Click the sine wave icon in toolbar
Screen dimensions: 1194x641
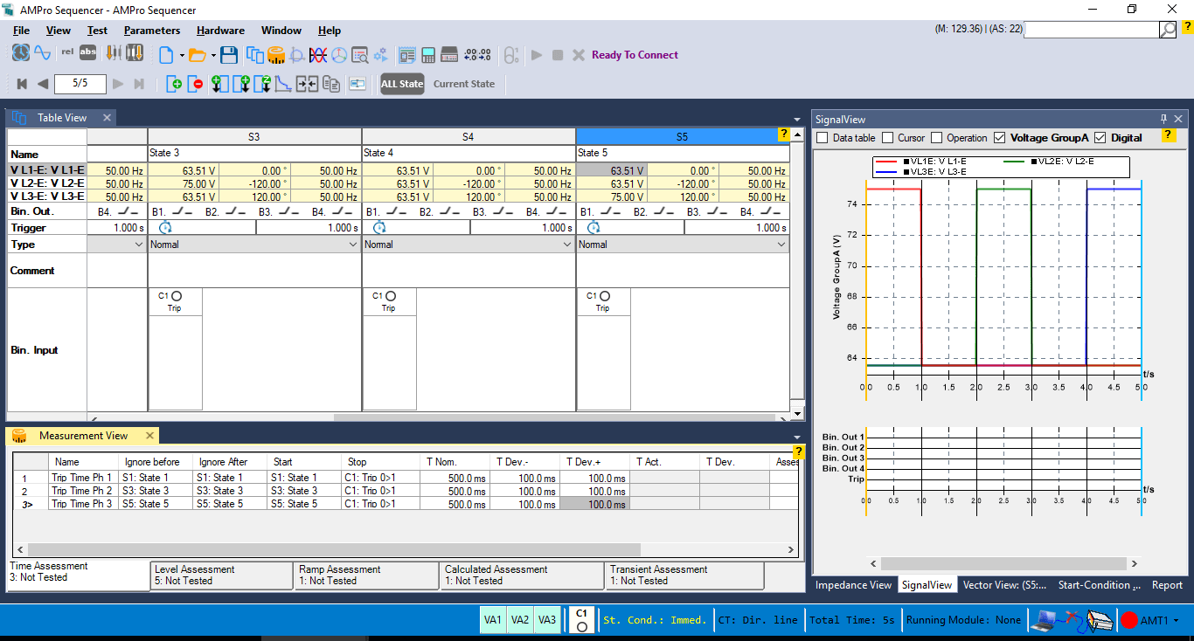tap(42, 53)
